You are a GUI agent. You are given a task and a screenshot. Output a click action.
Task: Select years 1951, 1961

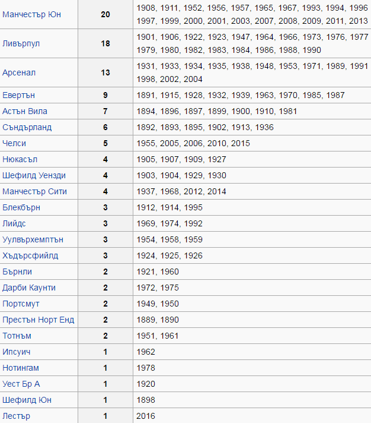(158, 336)
